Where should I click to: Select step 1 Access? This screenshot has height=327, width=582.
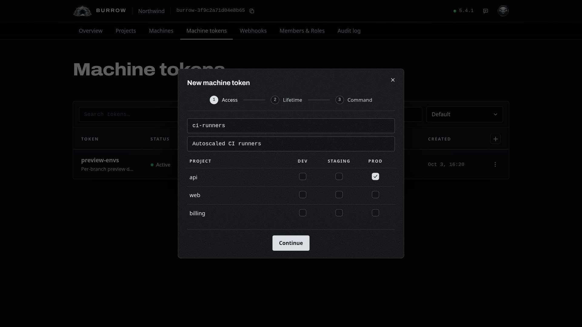224,100
